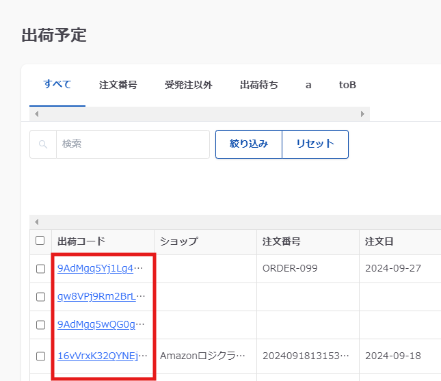
Task: Toggle the select-all header checkbox
Action: 40,241
